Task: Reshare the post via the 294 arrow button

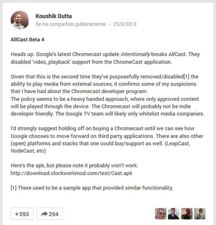Action: pyautogui.click(x=50, y=214)
